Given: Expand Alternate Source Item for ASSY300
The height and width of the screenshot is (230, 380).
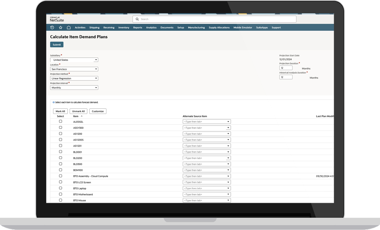Looking at the screenshot, I should click(x=228, y=128).
